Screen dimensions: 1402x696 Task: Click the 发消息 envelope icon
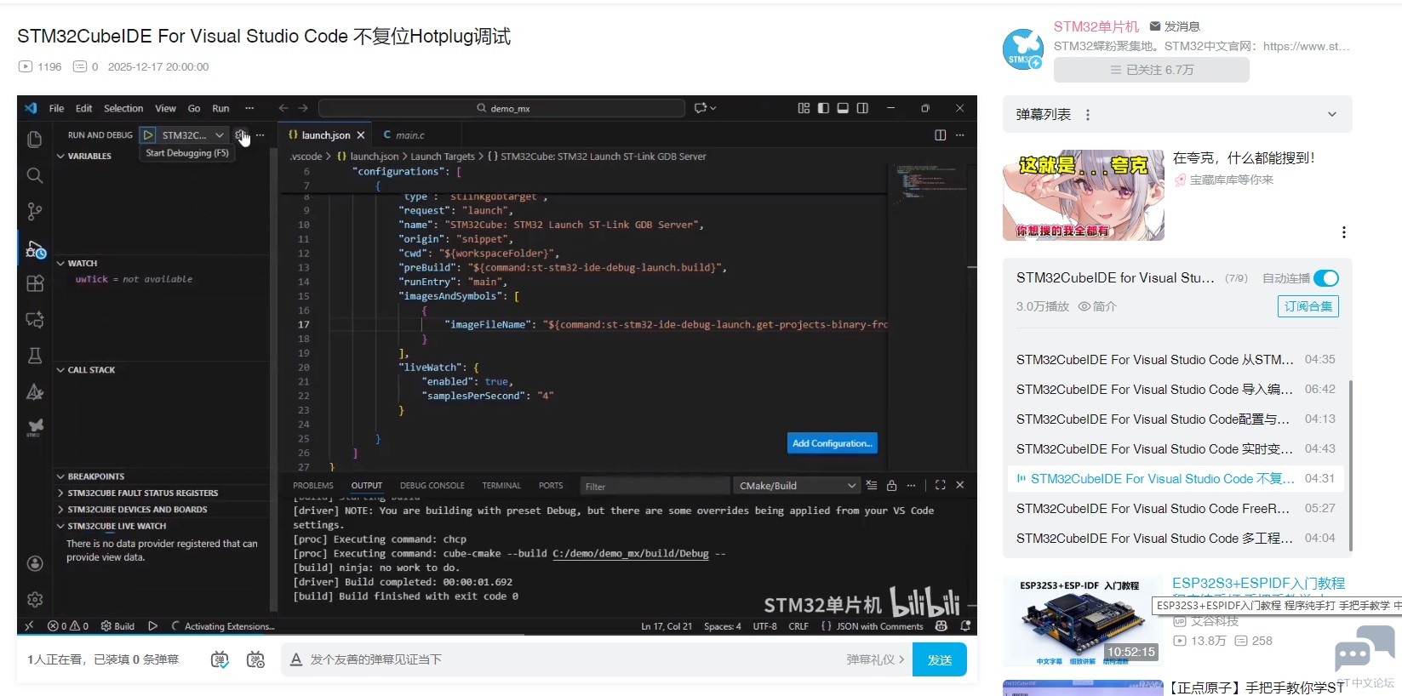pyautogui.click(x=1155, y=26)
